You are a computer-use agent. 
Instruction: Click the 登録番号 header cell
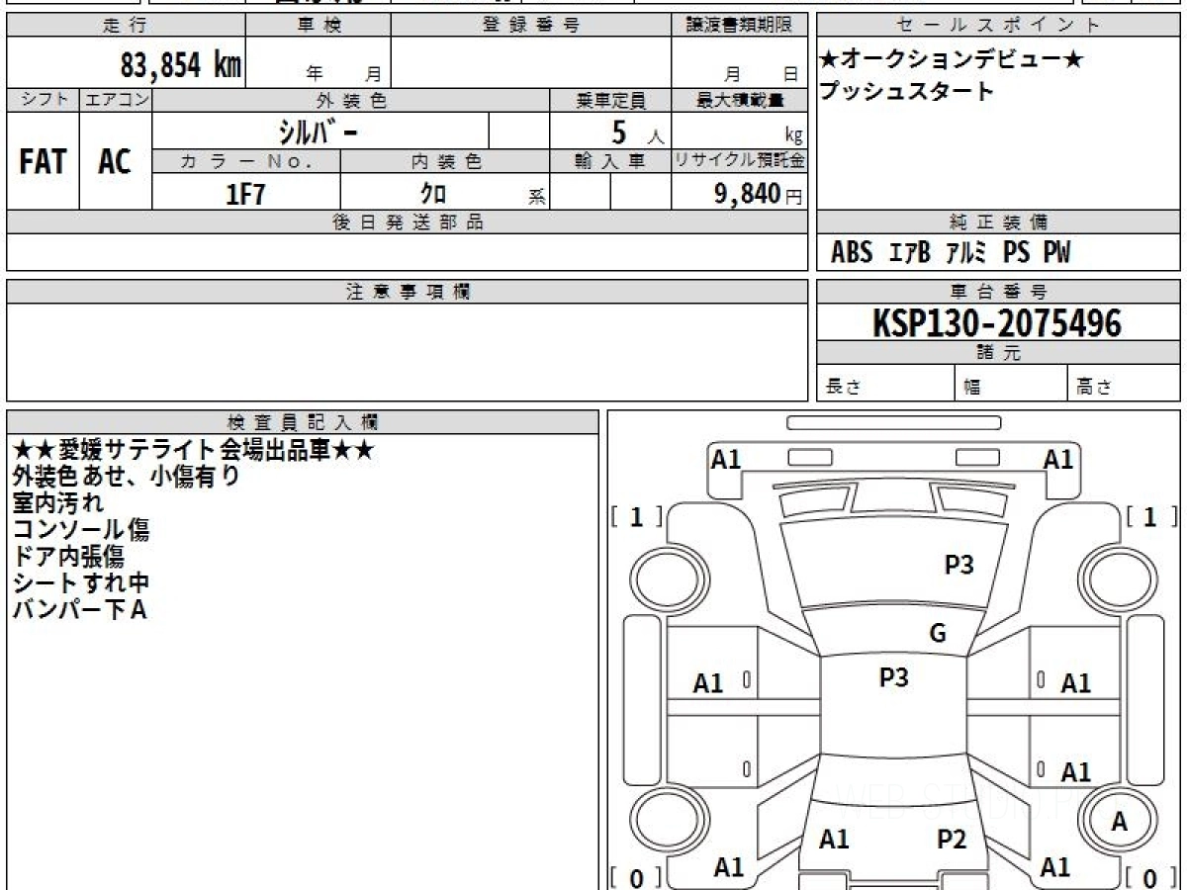pos(530,26)
